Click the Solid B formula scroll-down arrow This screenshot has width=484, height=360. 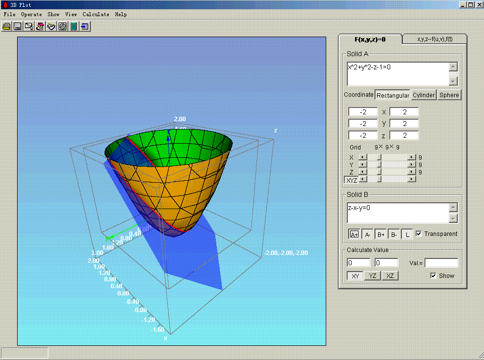453,219
